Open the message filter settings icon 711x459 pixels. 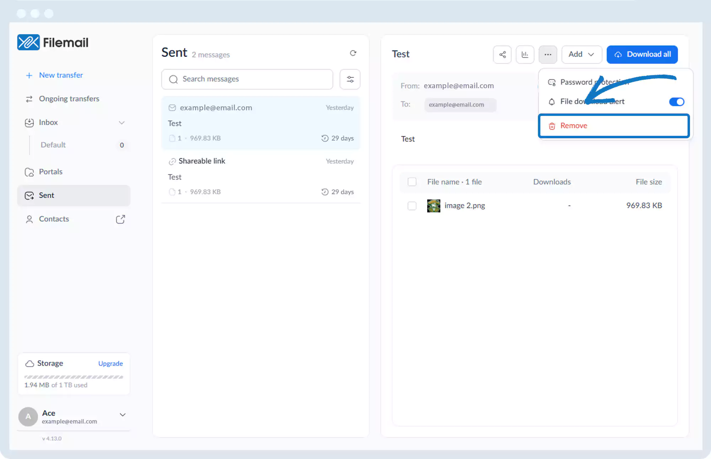[x=350, y=79]
